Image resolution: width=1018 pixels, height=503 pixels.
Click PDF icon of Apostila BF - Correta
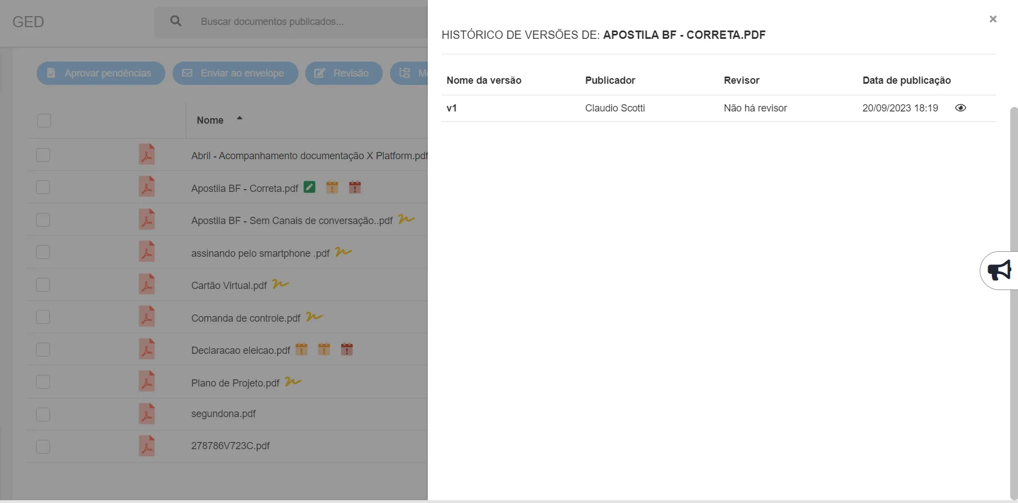[x=146, y=187]
